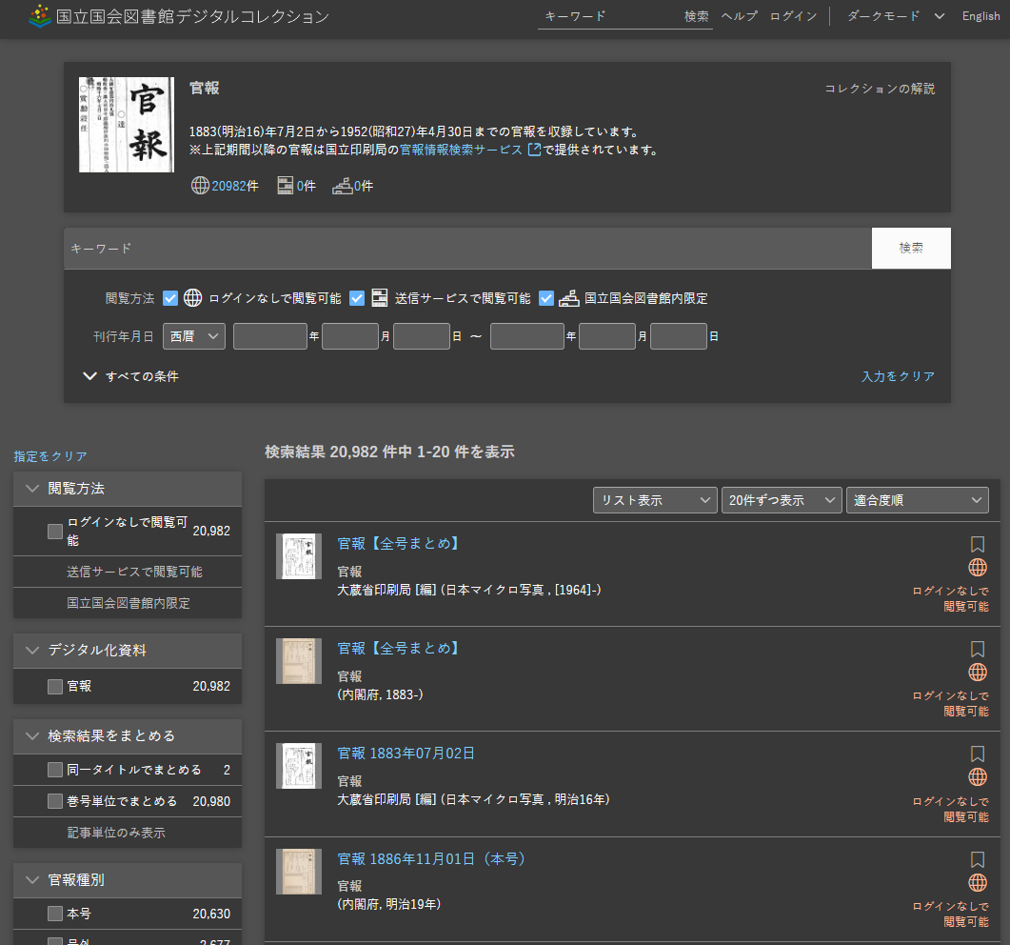
Task: Bookmark the 官報 1886年11月01日 result
Action: click(977, 859)
